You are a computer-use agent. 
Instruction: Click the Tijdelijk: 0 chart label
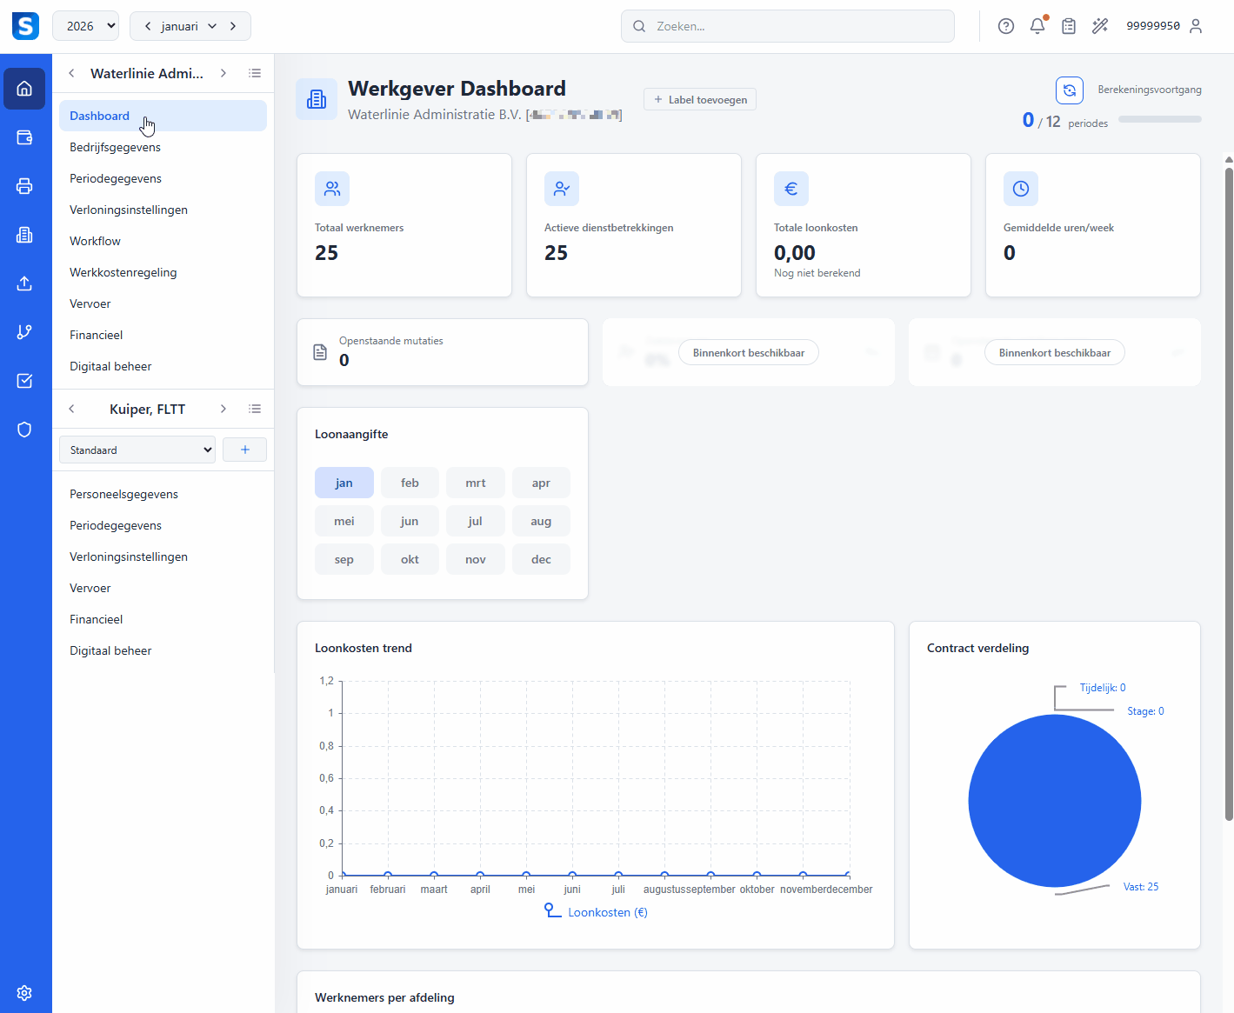(x=1103, y=688)
